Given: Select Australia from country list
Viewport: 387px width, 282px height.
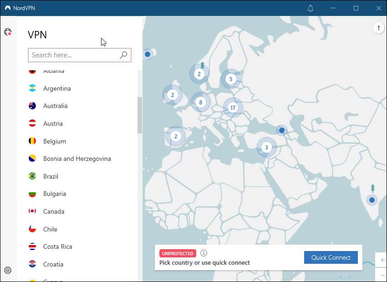Looking at the screenshot, I should click(x=55, y=106).
